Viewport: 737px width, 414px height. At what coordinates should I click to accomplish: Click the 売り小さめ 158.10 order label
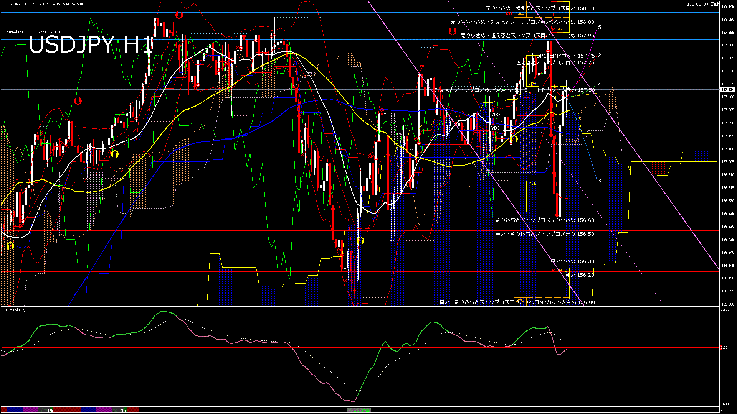[540, 8]
